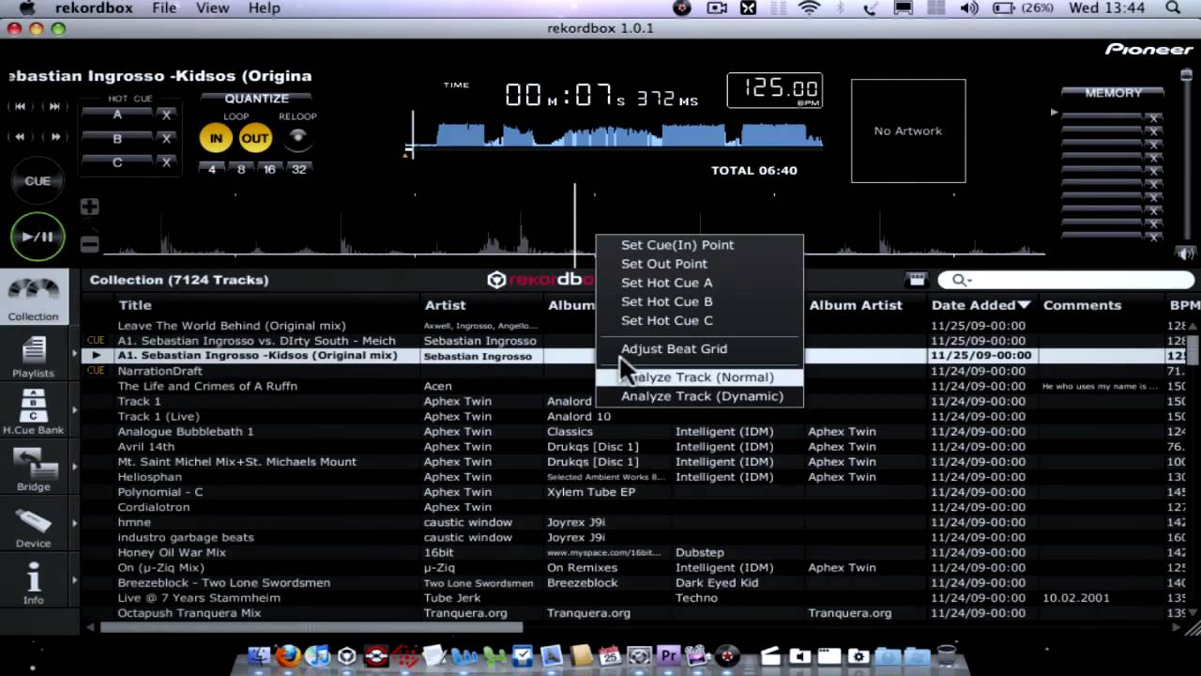The image size is (1201, 676).
Task: Click the column layout icon beside the search box
Action: click(917, 280)
